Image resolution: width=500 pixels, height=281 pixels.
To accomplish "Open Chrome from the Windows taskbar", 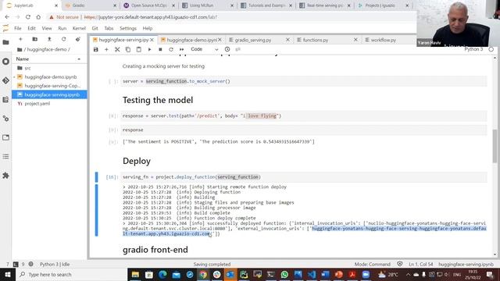I will click(x=203, y=274).
